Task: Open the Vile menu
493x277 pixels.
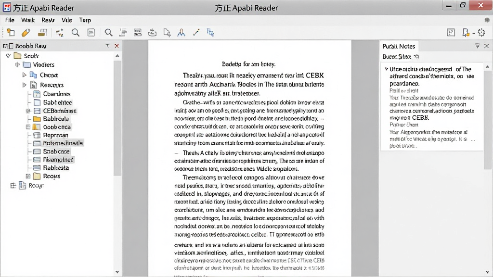Action: [66, 20]
